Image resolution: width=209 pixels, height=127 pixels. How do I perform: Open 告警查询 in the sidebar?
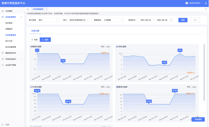point(9,29)
